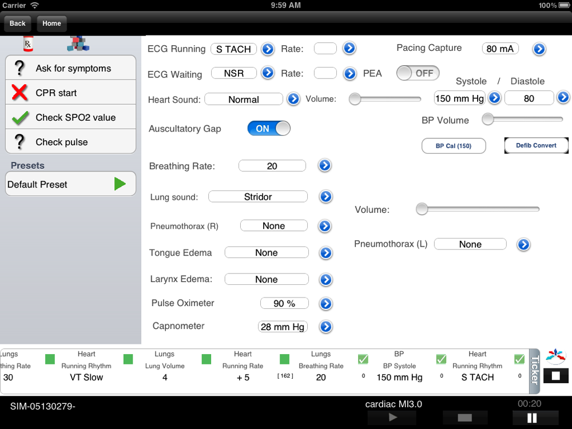Image resolution: width=572 pixels, height=429 pixels.
Task: Click the Pulse Oximeter value field 90 %
Action: pos(284,303)
